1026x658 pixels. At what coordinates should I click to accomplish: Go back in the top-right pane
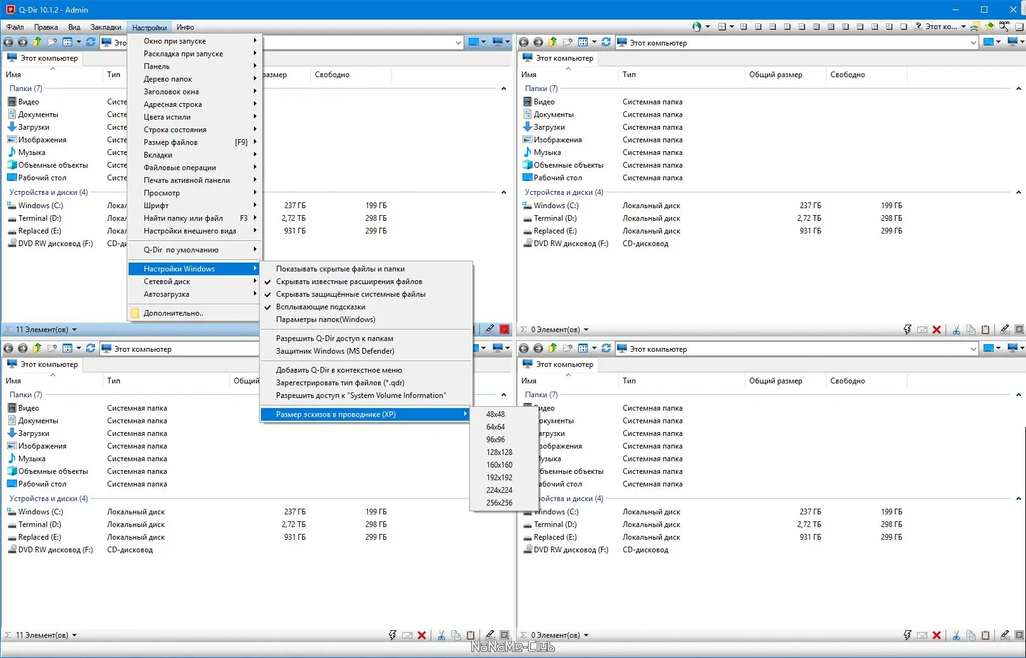(x=524, y=42)
